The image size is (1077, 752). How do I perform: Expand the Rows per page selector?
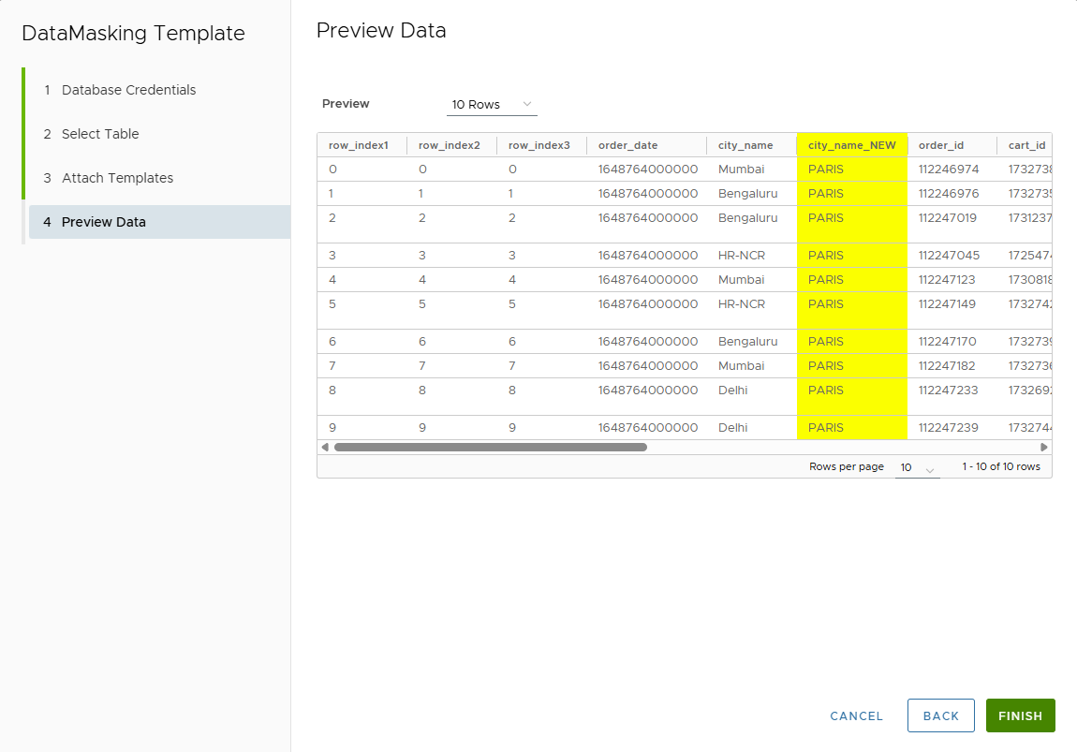(917, 467)
